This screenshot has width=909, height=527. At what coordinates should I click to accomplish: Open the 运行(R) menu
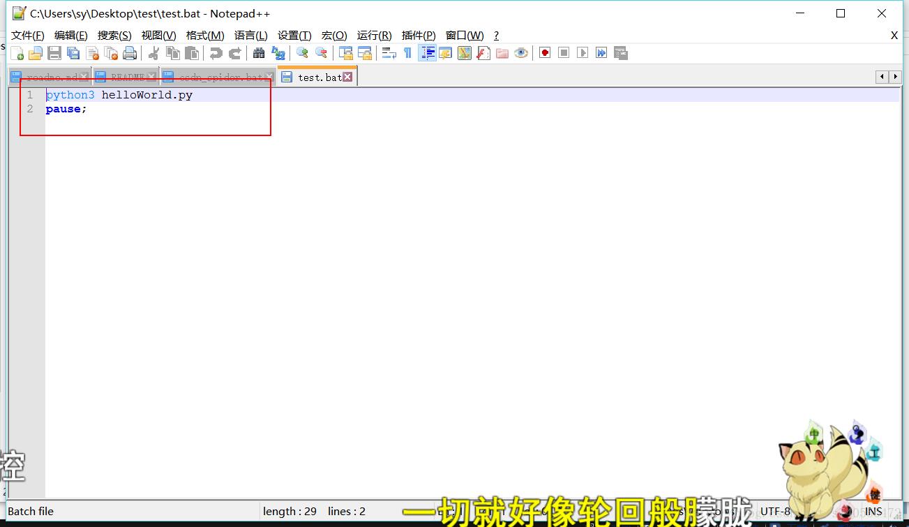(x=375, y=36)
